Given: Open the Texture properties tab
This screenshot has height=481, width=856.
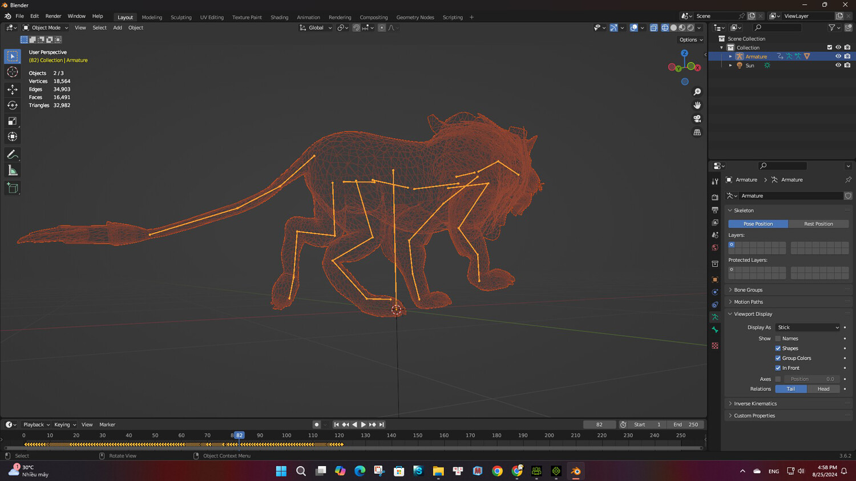Looking at the screenshot, I should coord(715,346).
